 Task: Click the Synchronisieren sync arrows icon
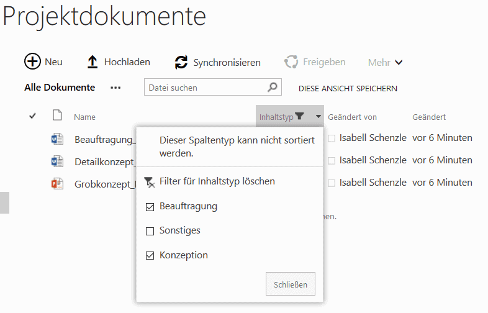coord(181,62)
